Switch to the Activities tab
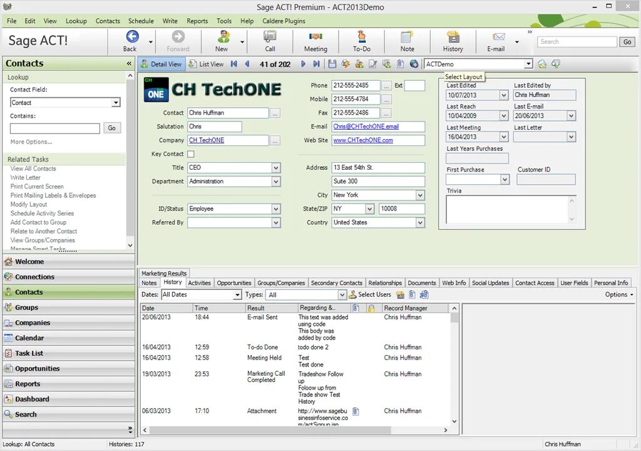 click(x=199, y=283)
